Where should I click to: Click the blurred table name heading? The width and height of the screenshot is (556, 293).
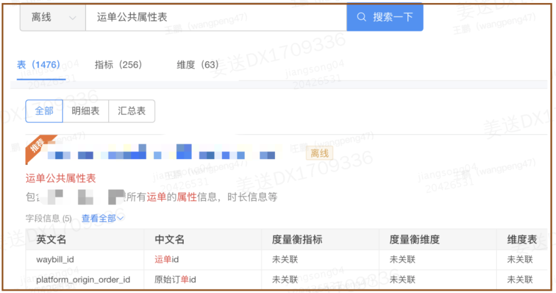tap(161, 151)
